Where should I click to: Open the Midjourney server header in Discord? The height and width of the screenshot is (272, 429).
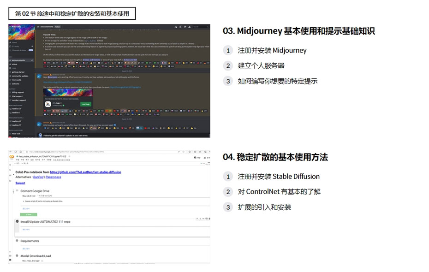pos(22,27)
